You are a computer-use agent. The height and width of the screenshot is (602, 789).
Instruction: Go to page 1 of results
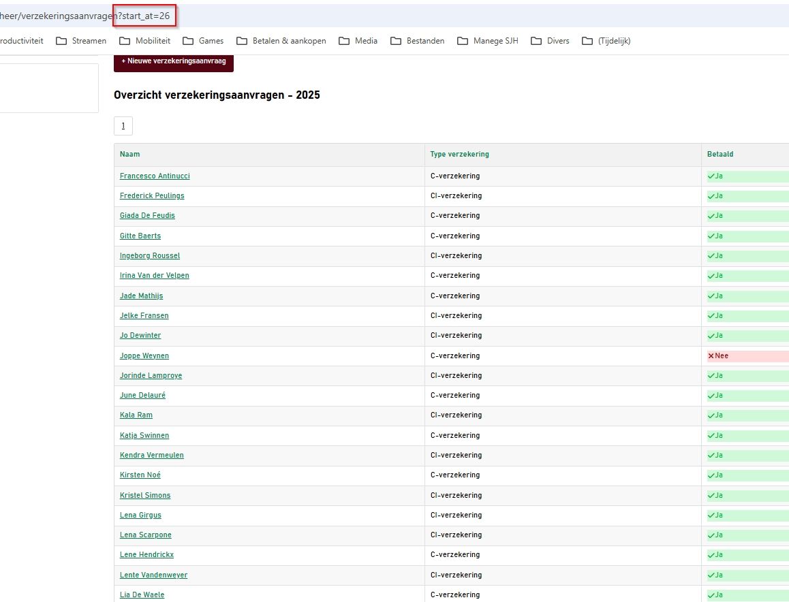pyautogui.click(x=123, y=126)
